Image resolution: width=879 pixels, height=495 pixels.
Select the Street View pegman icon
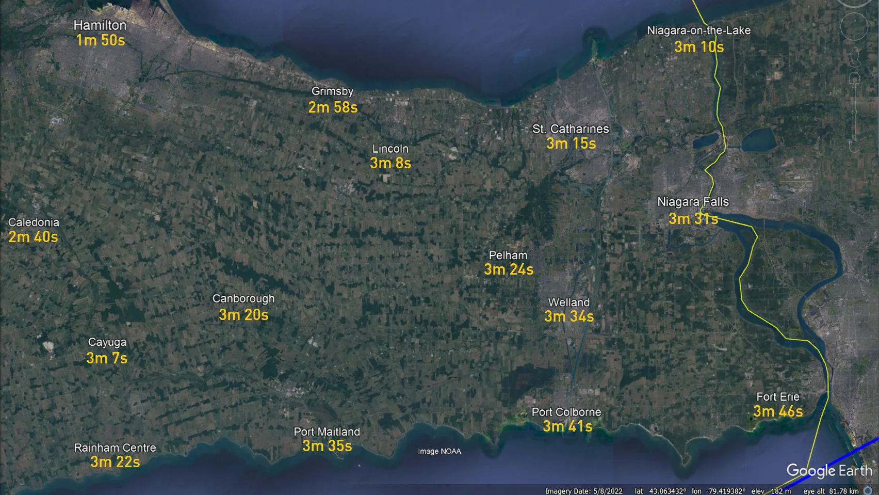pyautogui.click(x=855, y=57)
